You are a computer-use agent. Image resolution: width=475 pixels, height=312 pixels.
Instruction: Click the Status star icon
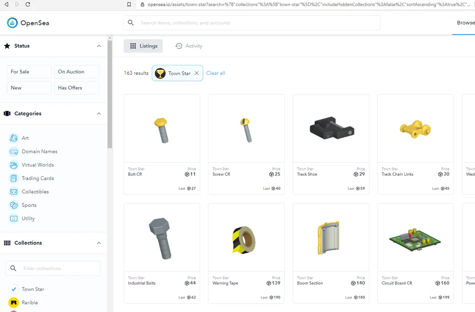[7, 46]
